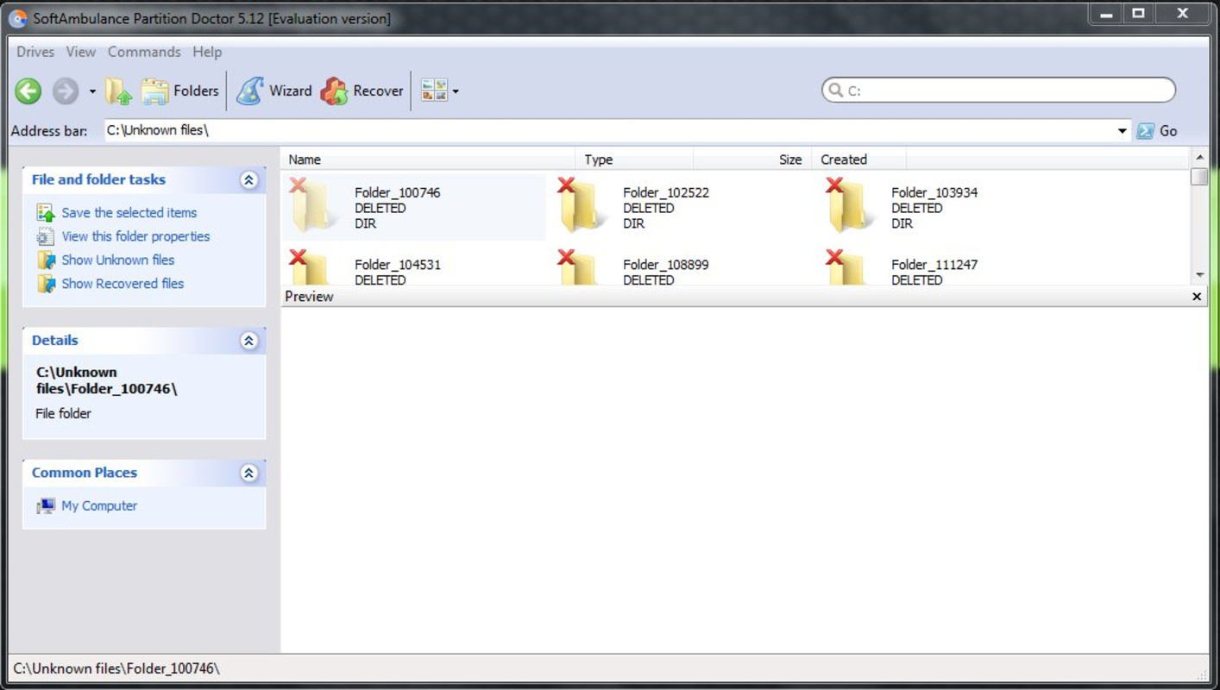Click the green Back arrow button
This screenshot has height=690, width=1220.
point(28,91)
